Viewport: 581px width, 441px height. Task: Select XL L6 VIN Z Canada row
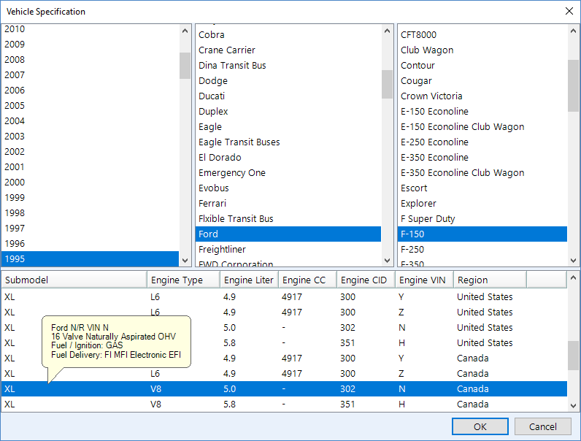(284, 374)
